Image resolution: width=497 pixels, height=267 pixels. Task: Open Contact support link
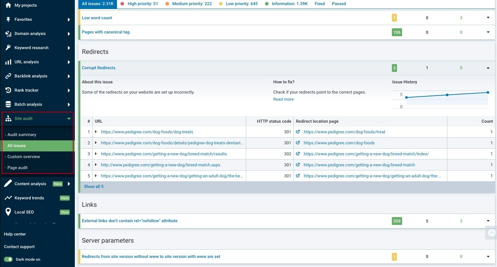coord(19,247)
